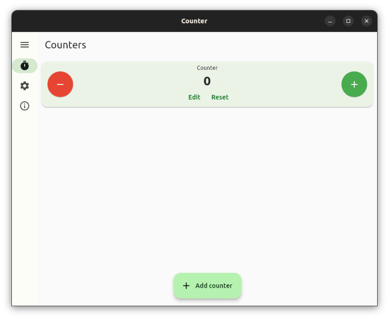
Task: Open the hamburger navigation menu
Action: [25, 45]
